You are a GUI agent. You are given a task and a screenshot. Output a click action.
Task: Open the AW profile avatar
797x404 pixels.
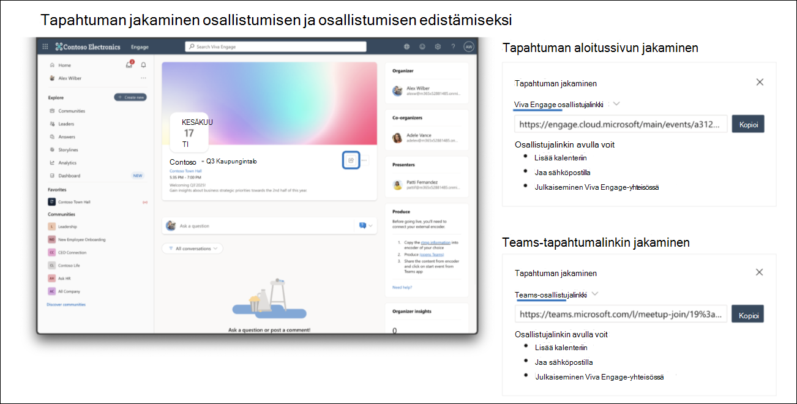(x=469, y=47)
